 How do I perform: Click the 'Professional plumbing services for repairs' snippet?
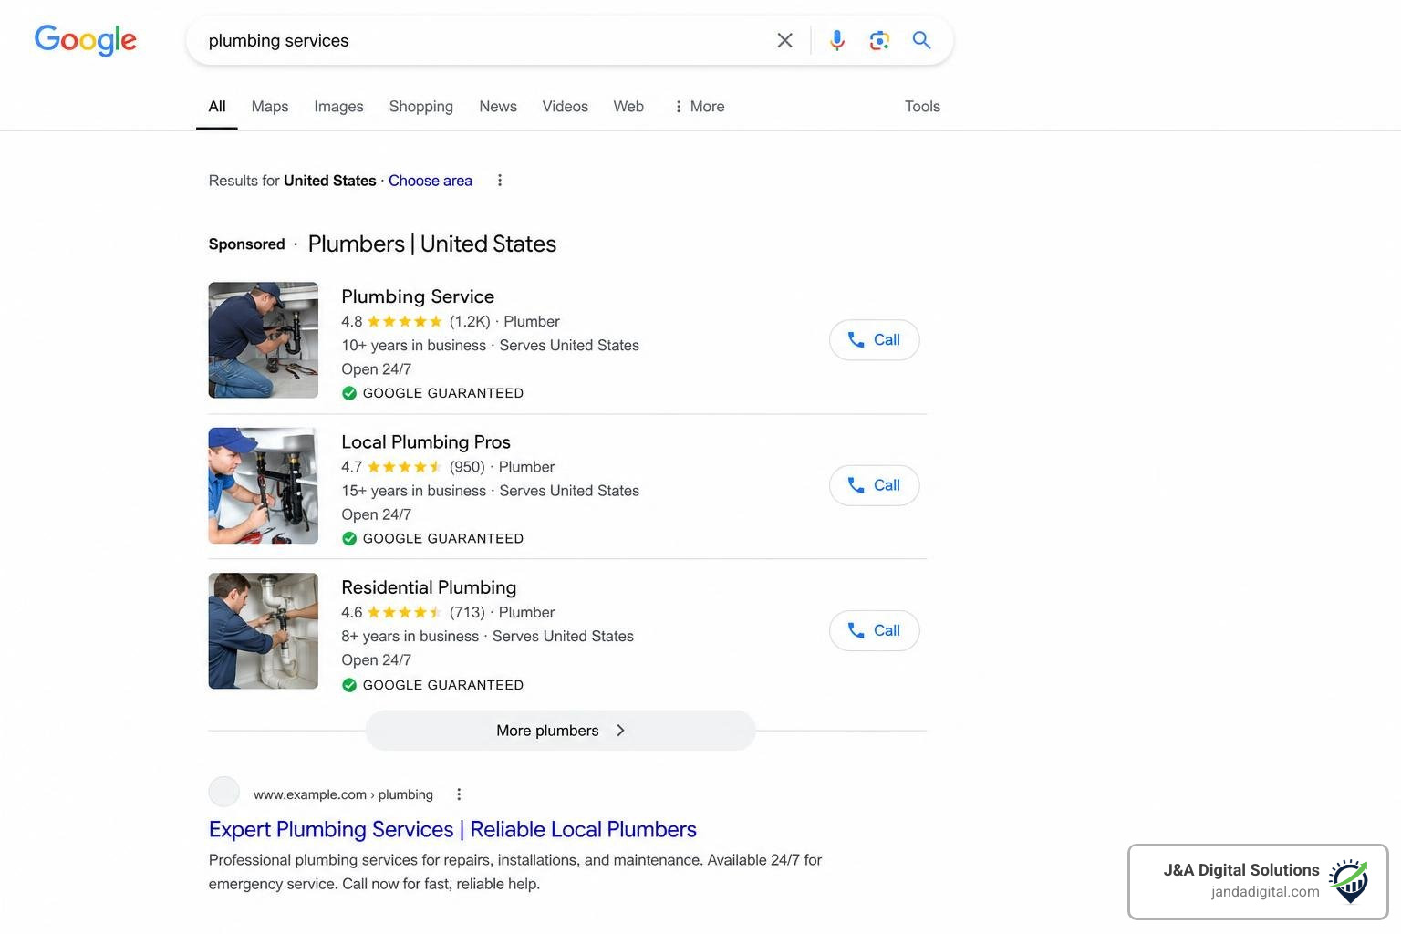[515, 872]
